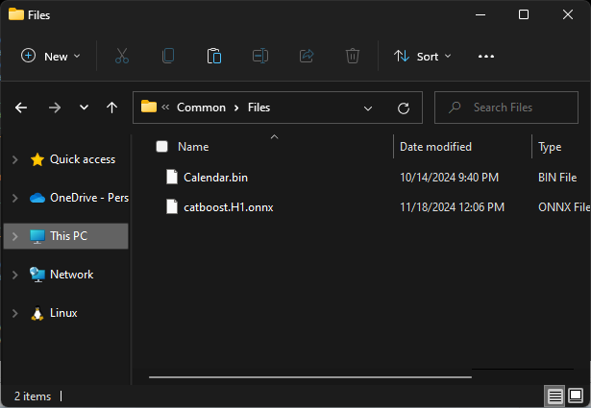Refresh the current folder view
Viewport: 591px width, 408px height.
click(x=404, y=108)
